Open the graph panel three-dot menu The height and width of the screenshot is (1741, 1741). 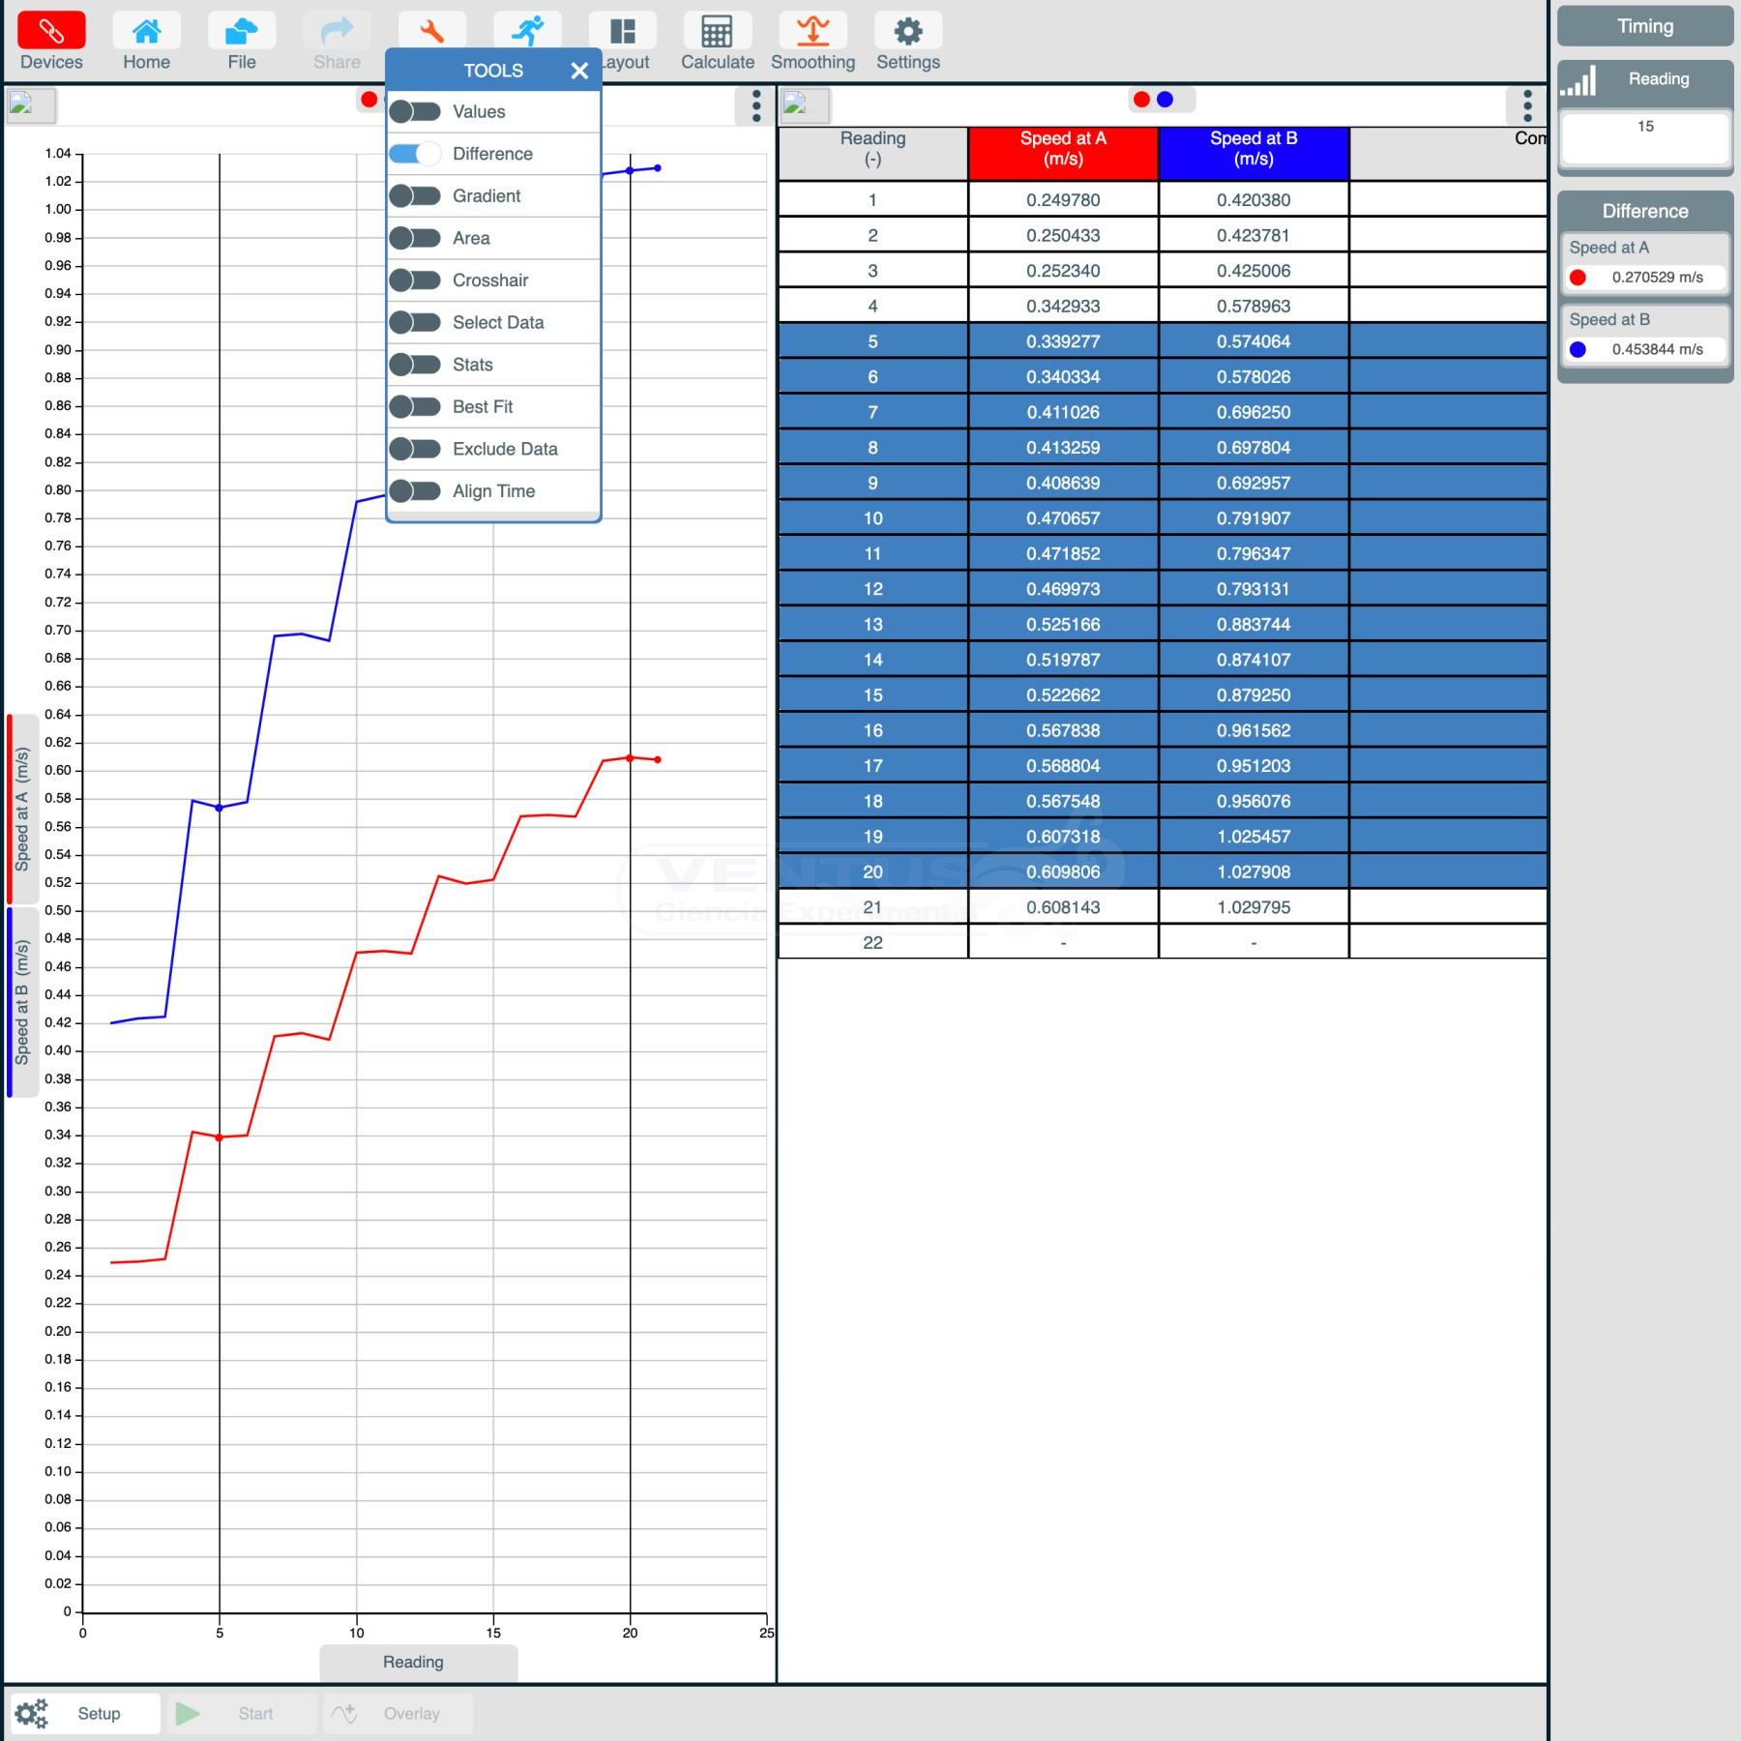click(755, 105)
